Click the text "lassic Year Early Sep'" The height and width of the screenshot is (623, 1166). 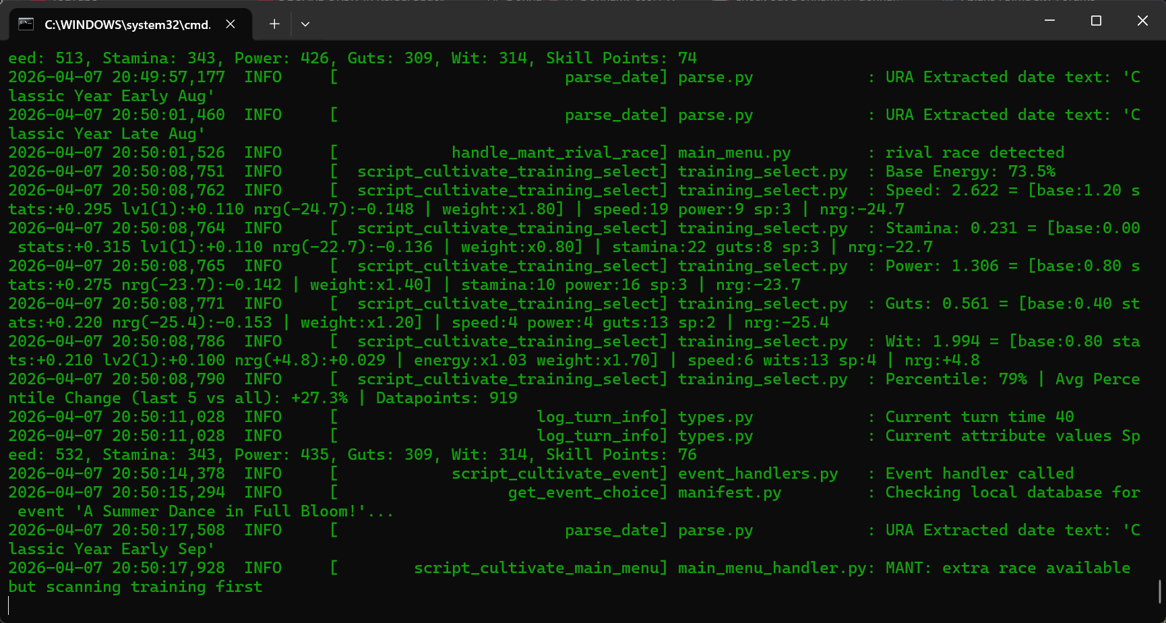click(111, 549)
